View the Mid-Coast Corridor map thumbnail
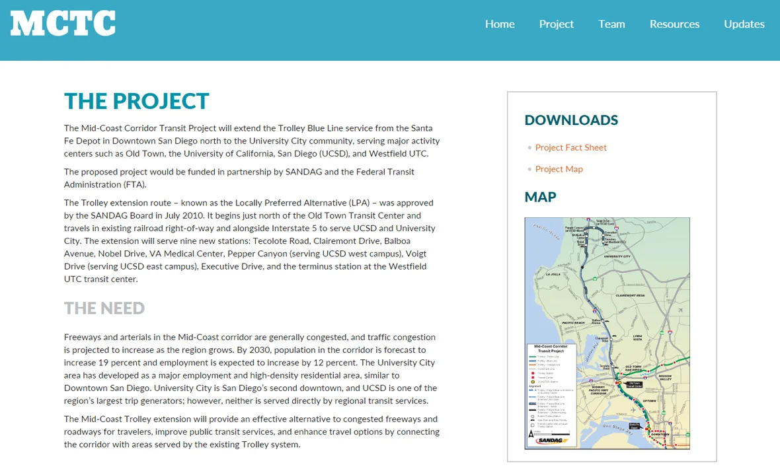This screenshot has width=780, height=469. coord(607,333)
